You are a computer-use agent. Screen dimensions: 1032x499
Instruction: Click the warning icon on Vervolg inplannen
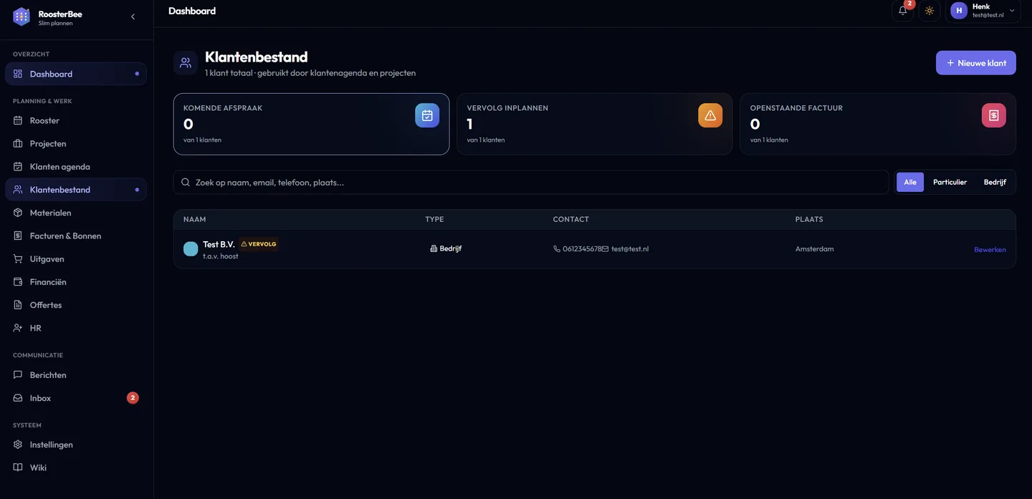tap(710, 115)
